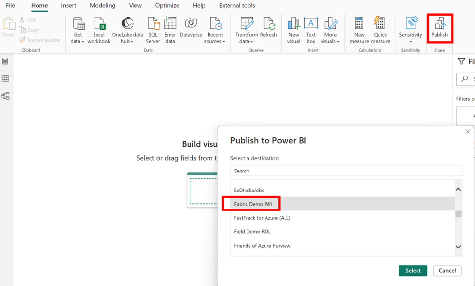Click the Publish icon in the ribbon
The height and width of the screenshot is (286, 475).
(439, 23)
